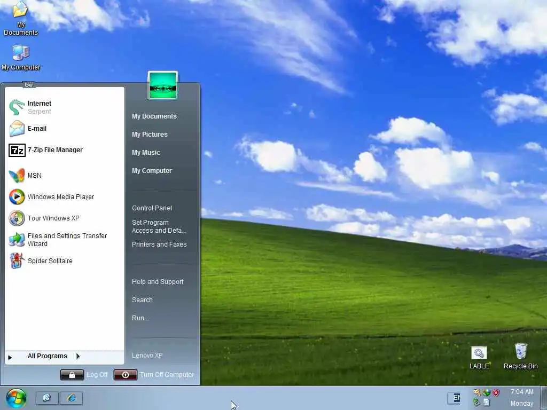Click Lenovo XP entry in Start menu
Image resolution: width=547 pixels, height=410 pixels.
tap(147, 356)
